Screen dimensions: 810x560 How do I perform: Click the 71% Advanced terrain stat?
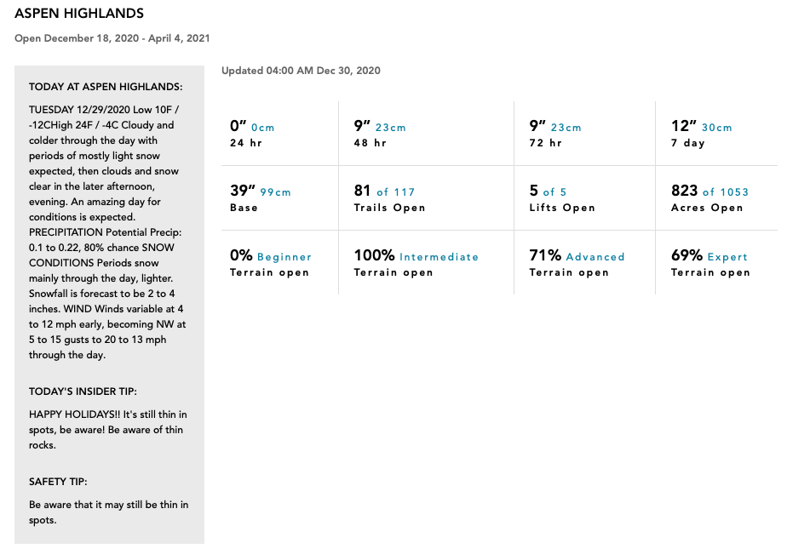pos(577,263)
